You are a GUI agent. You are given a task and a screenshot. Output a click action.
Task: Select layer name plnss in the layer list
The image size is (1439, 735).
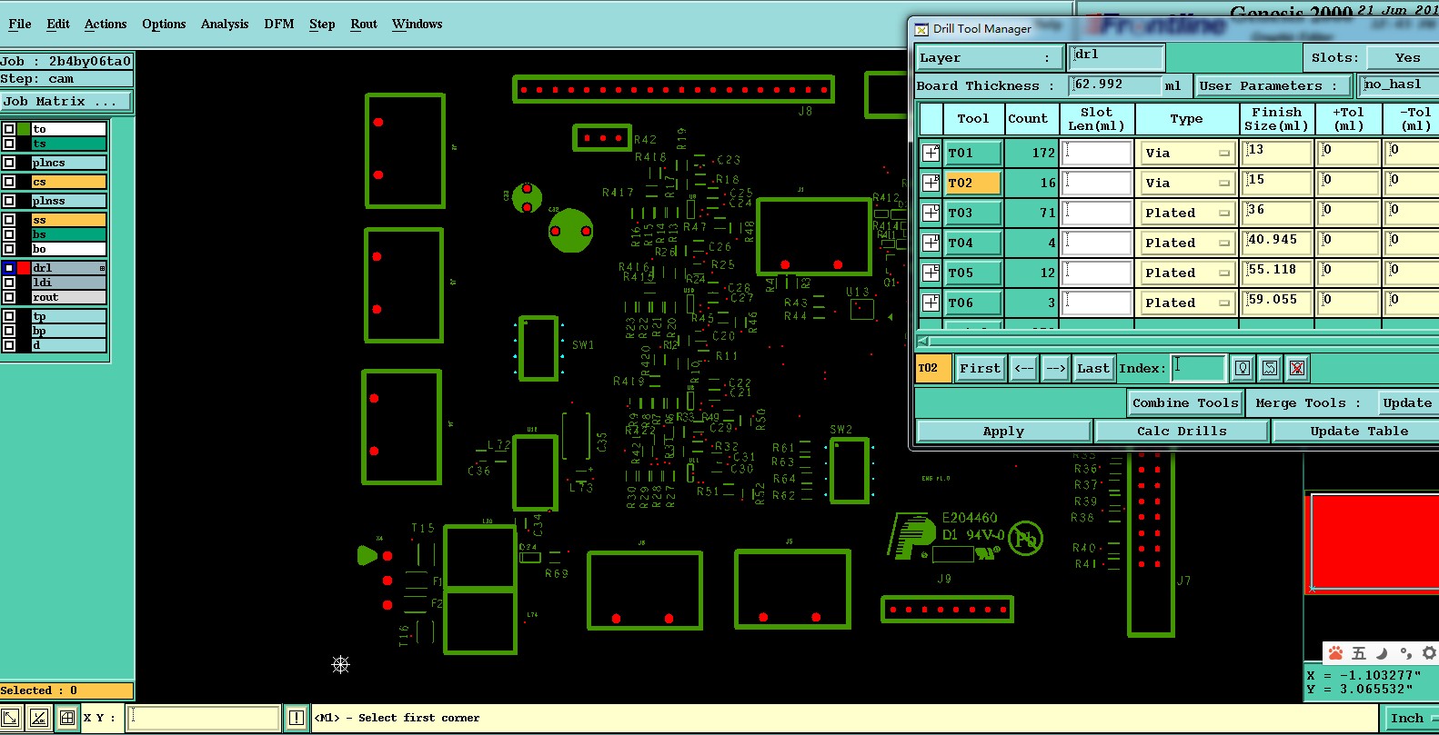(69, 201)
